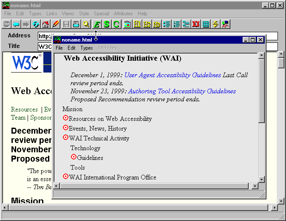Screen dimensions: 286x221
Task: Open User Agent Accessibility Guidelines link
Action: (173, 75)
